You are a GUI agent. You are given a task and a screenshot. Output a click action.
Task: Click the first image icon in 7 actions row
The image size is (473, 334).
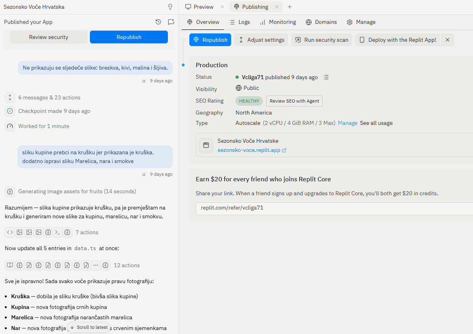[19, 232]
